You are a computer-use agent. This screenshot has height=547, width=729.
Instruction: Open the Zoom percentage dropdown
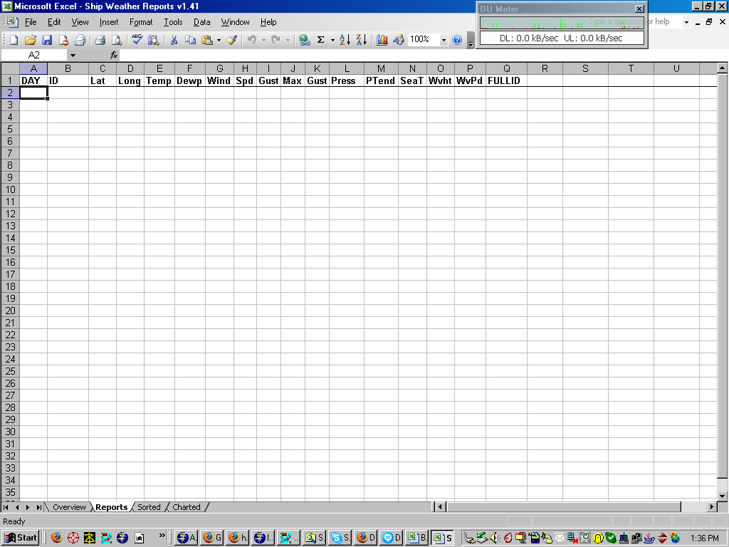pos(444,41)
